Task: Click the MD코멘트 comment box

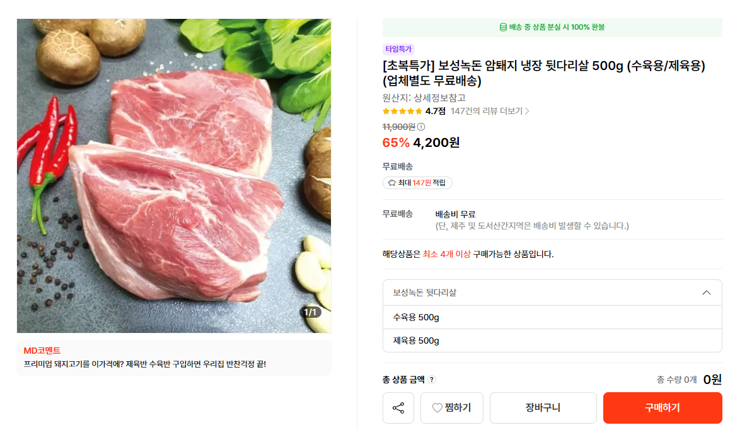Action: [x=174, y=358]
